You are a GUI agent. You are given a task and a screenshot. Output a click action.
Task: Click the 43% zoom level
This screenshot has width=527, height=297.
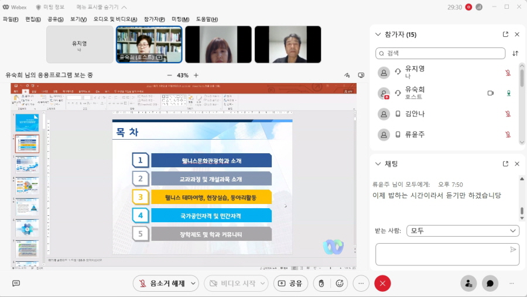click(x=183, y=75)
